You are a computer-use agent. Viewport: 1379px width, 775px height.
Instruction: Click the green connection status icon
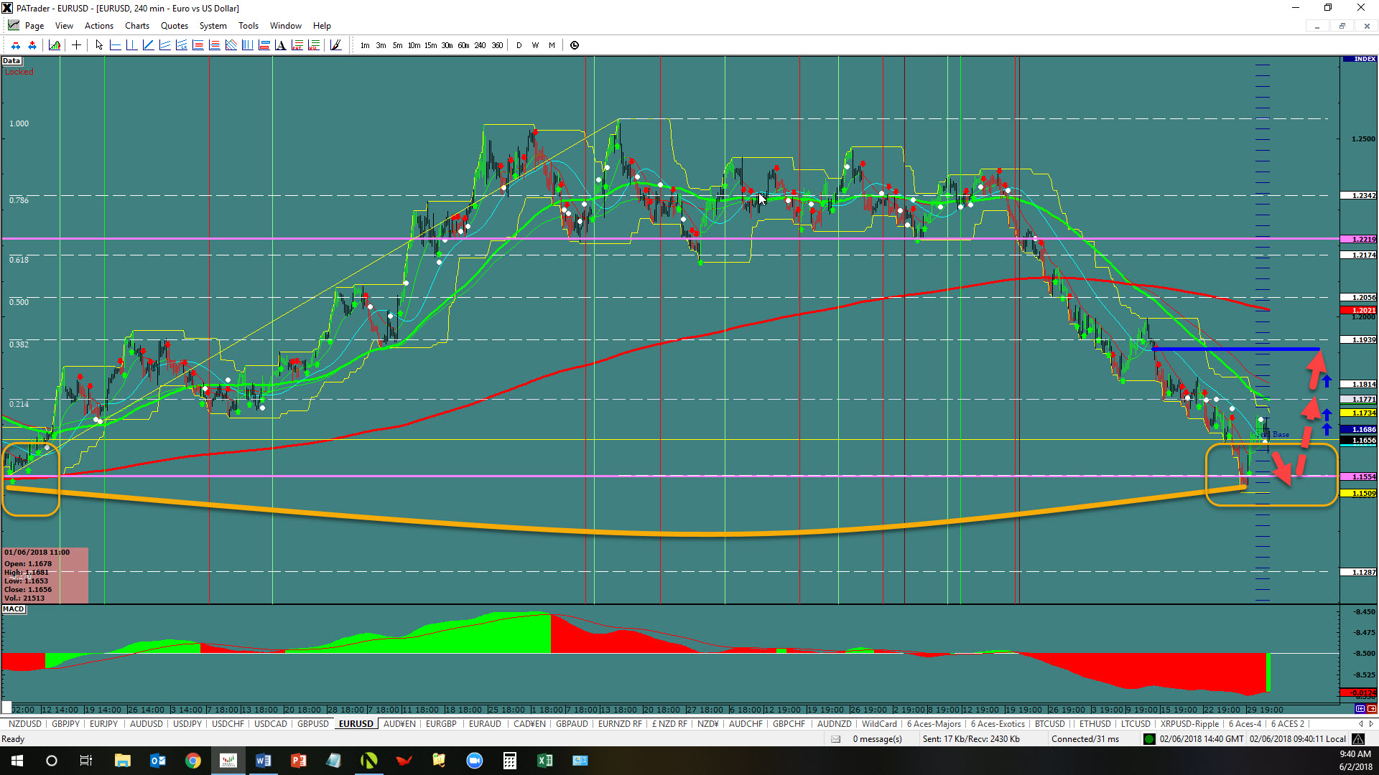(x=1149, y=739)
